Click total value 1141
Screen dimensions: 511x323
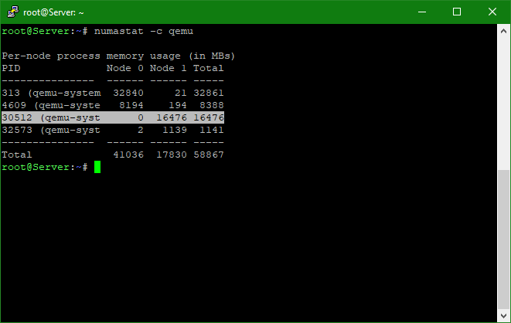(212, 130)
